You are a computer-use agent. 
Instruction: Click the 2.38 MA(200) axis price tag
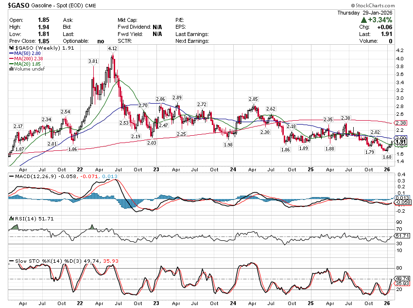tap(401, 123)
